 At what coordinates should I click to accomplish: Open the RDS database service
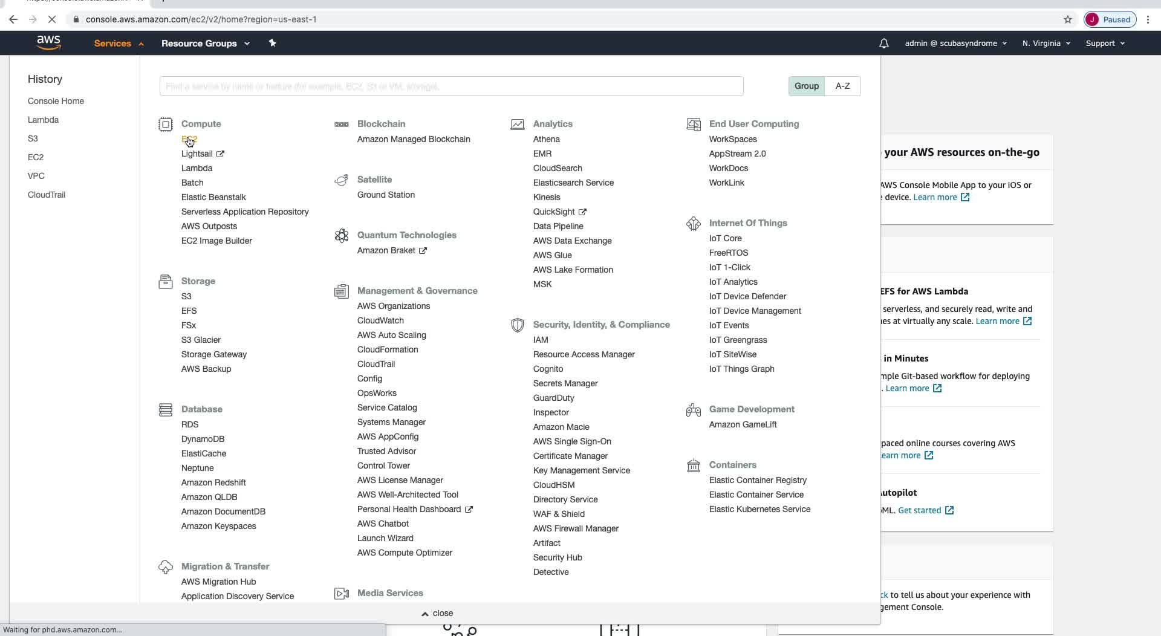click(x=190, y=424)
